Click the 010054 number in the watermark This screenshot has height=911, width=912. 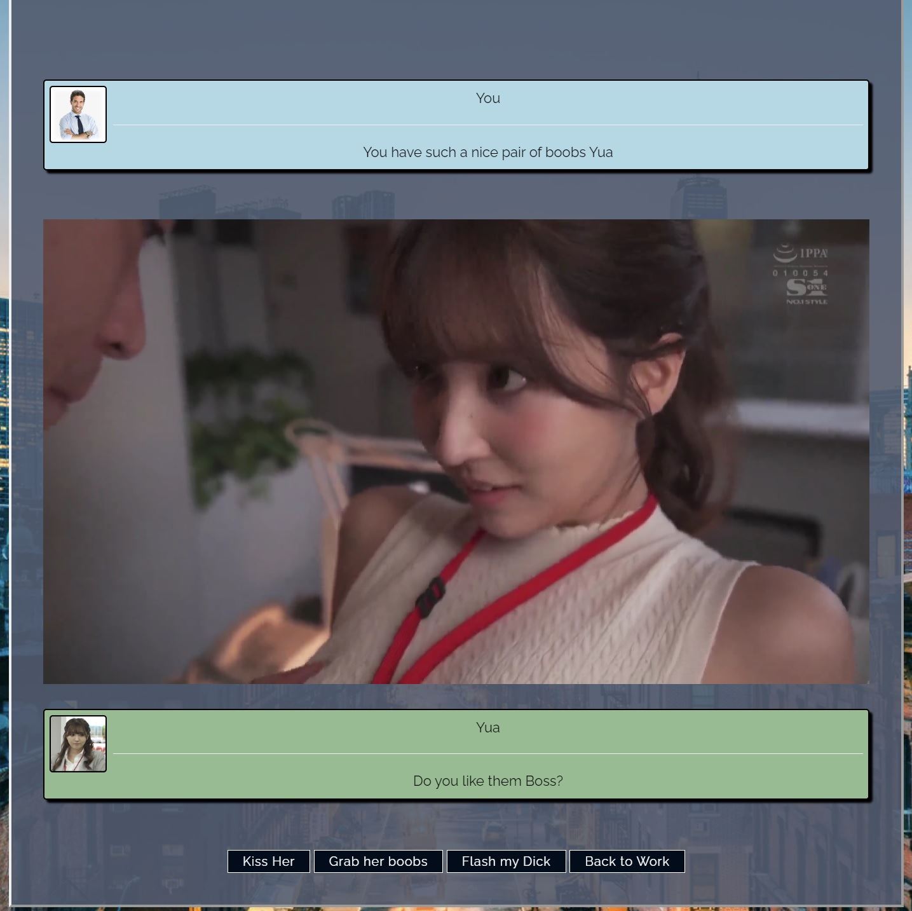pyautogui.click(x=800, y=273)
